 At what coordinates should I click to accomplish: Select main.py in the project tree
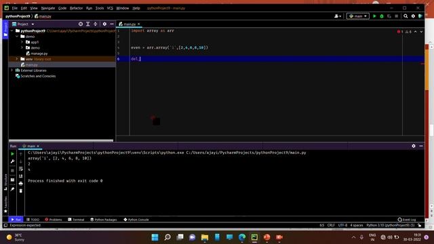[32, 65]
